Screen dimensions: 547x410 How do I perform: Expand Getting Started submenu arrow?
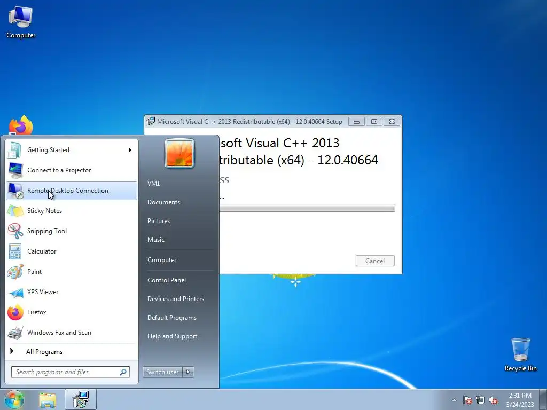pyautogui.click(x=130, y=150)
